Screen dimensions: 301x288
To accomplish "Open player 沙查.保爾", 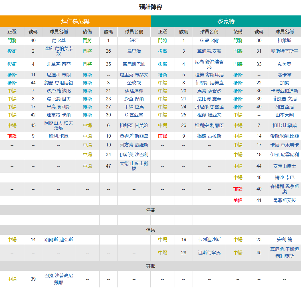I will pos(134,99).
